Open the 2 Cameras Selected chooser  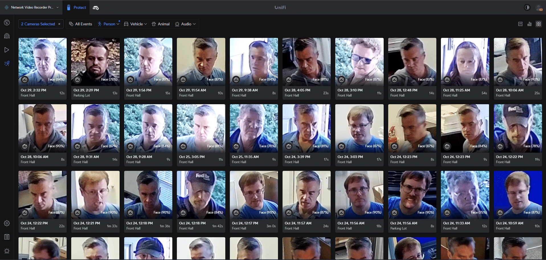point(38,24)
